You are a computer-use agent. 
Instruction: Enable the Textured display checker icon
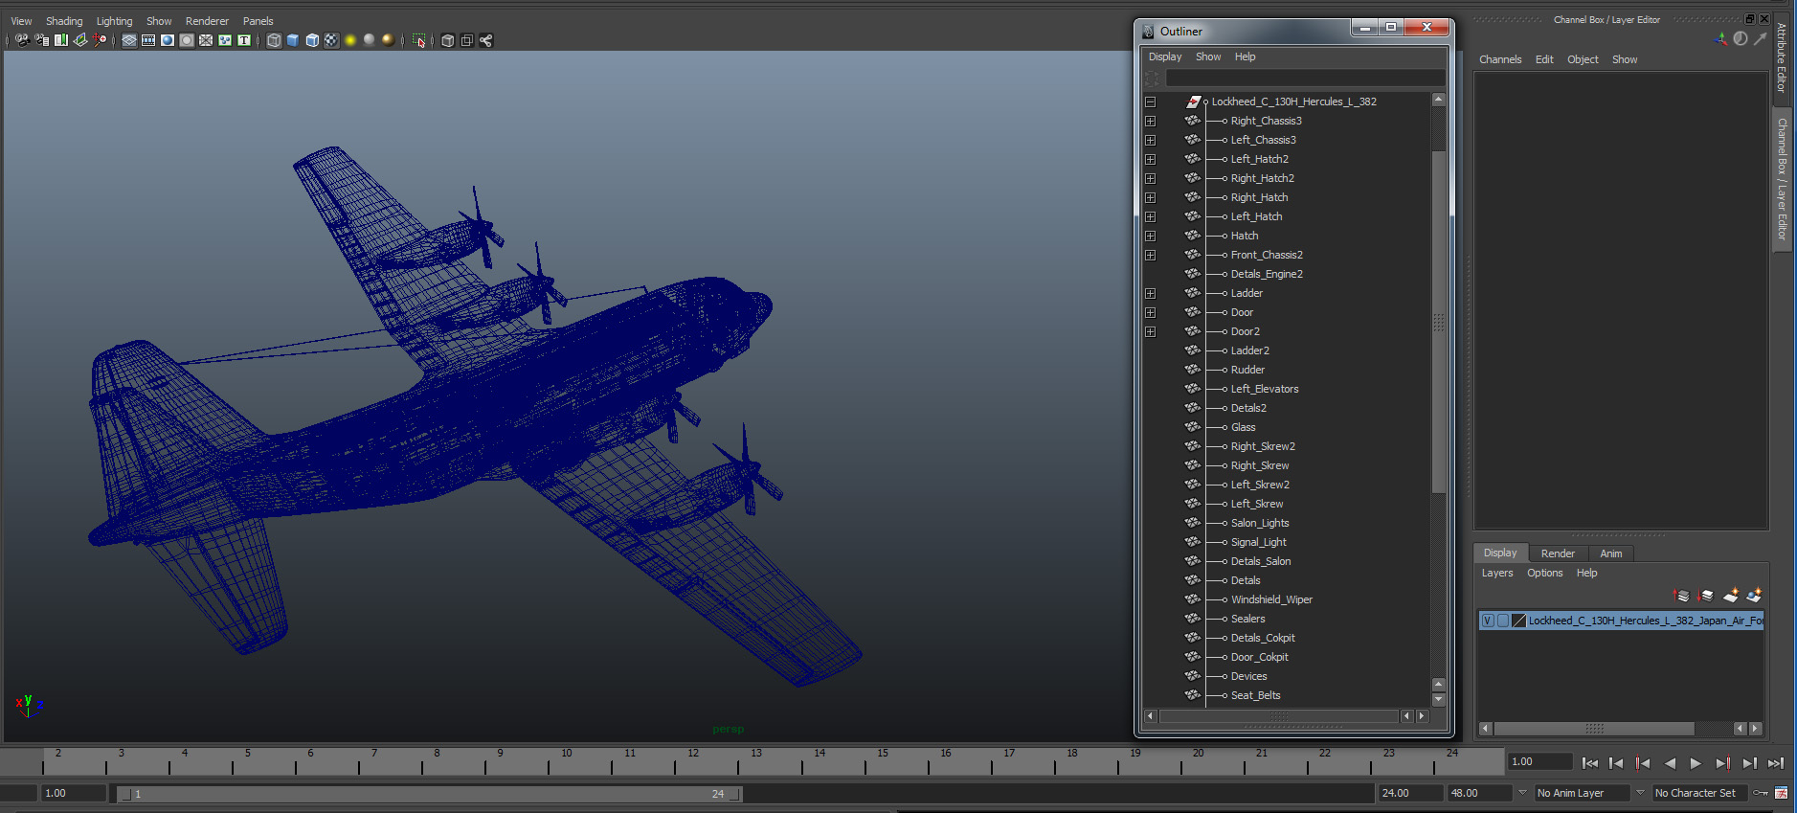[331, 40]
